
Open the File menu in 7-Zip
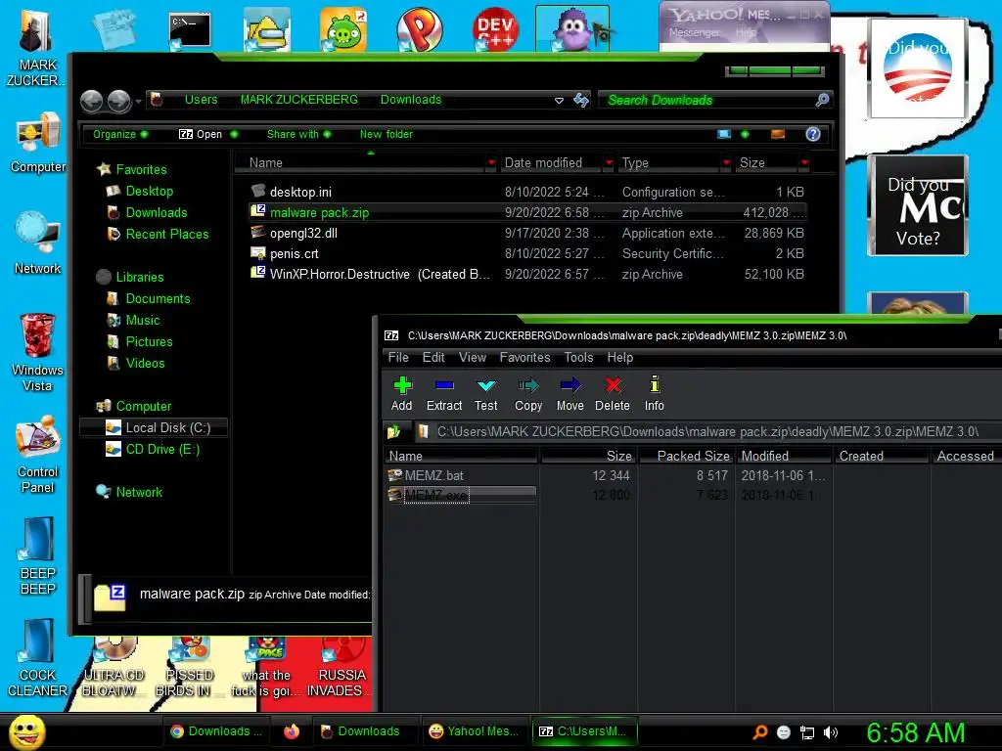pos(398,358)
